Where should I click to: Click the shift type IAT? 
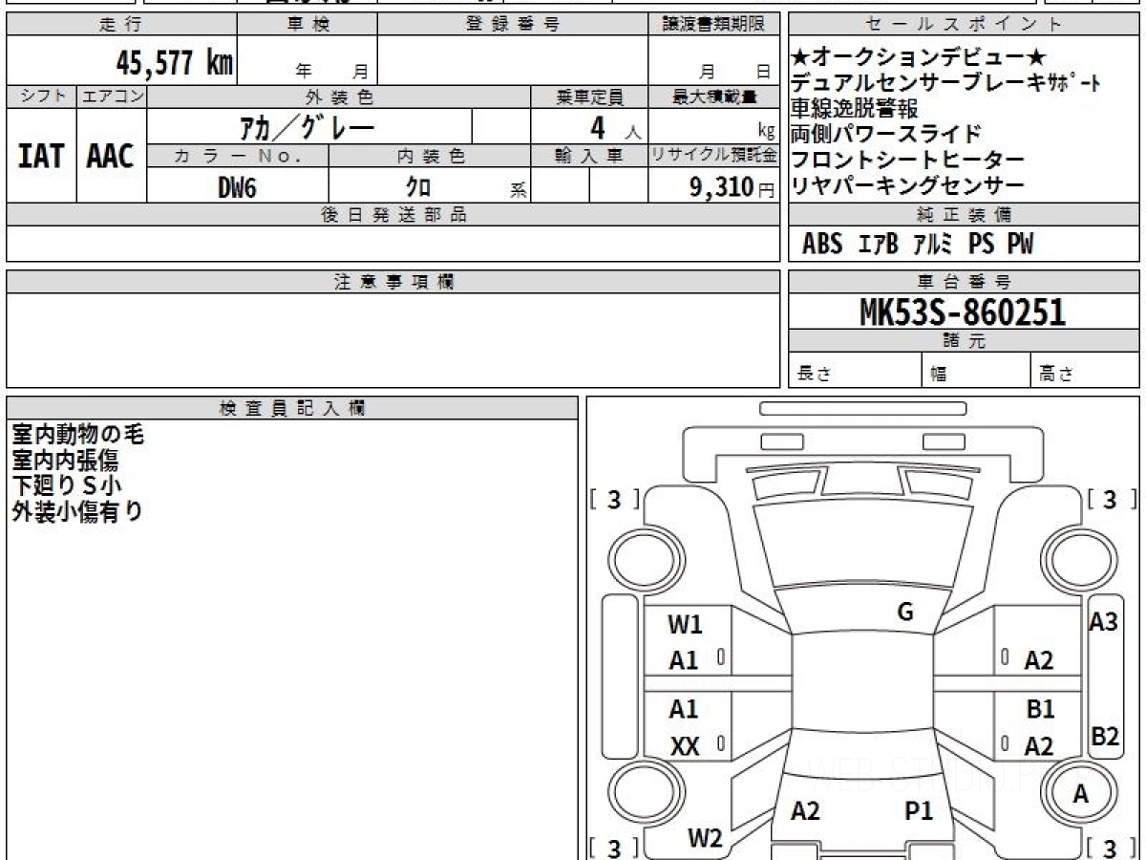pyautogui.click(x=41, y=156)
